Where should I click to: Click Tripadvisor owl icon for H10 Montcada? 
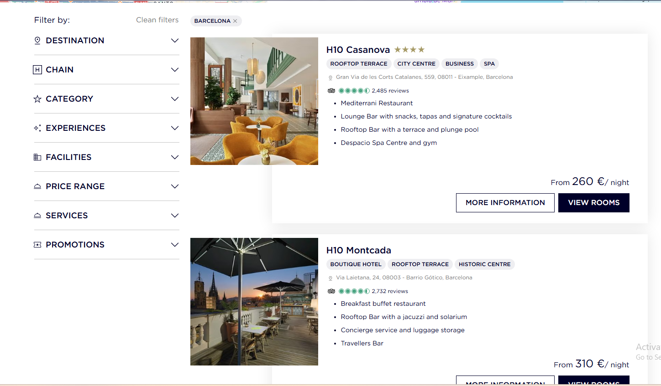[x=331, y=291]
